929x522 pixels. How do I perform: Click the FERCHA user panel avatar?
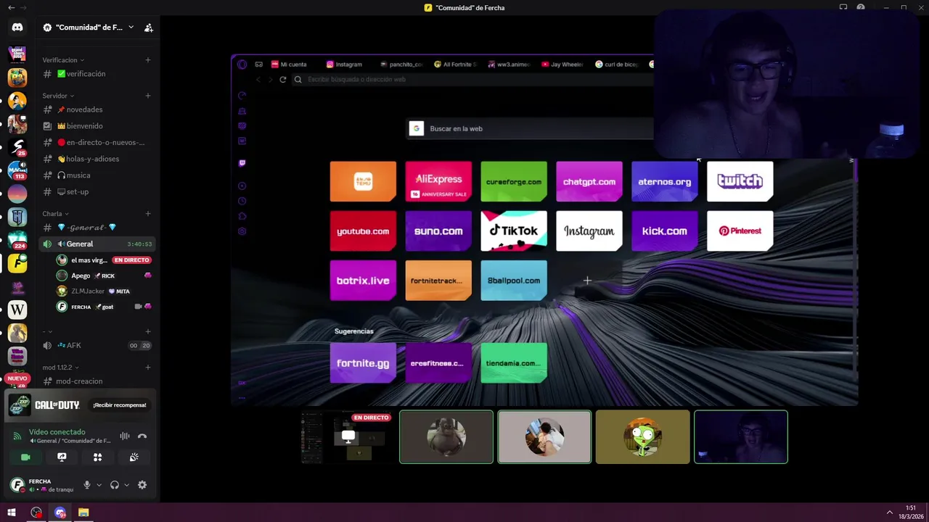[17, 485]
